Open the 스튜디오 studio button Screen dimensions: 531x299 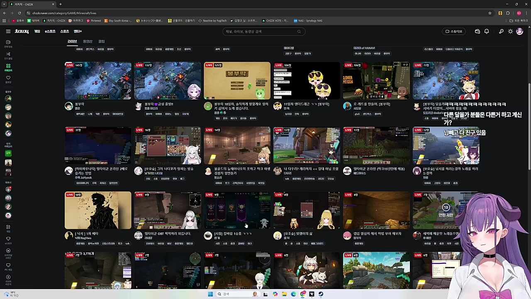coord(453,32)
